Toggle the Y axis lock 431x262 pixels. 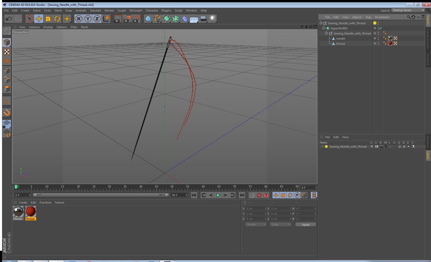[x=88, y=19]
